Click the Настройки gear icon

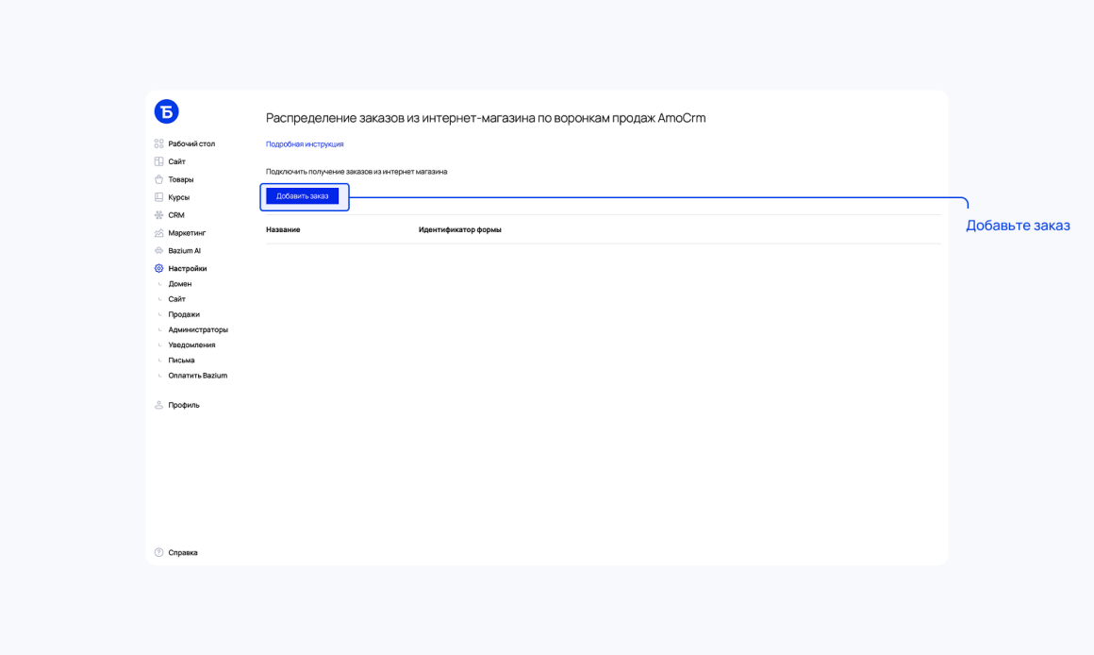(x=159, y=268)
